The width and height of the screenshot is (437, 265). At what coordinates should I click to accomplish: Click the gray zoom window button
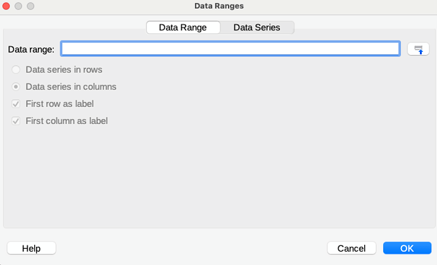coord(30,6)
